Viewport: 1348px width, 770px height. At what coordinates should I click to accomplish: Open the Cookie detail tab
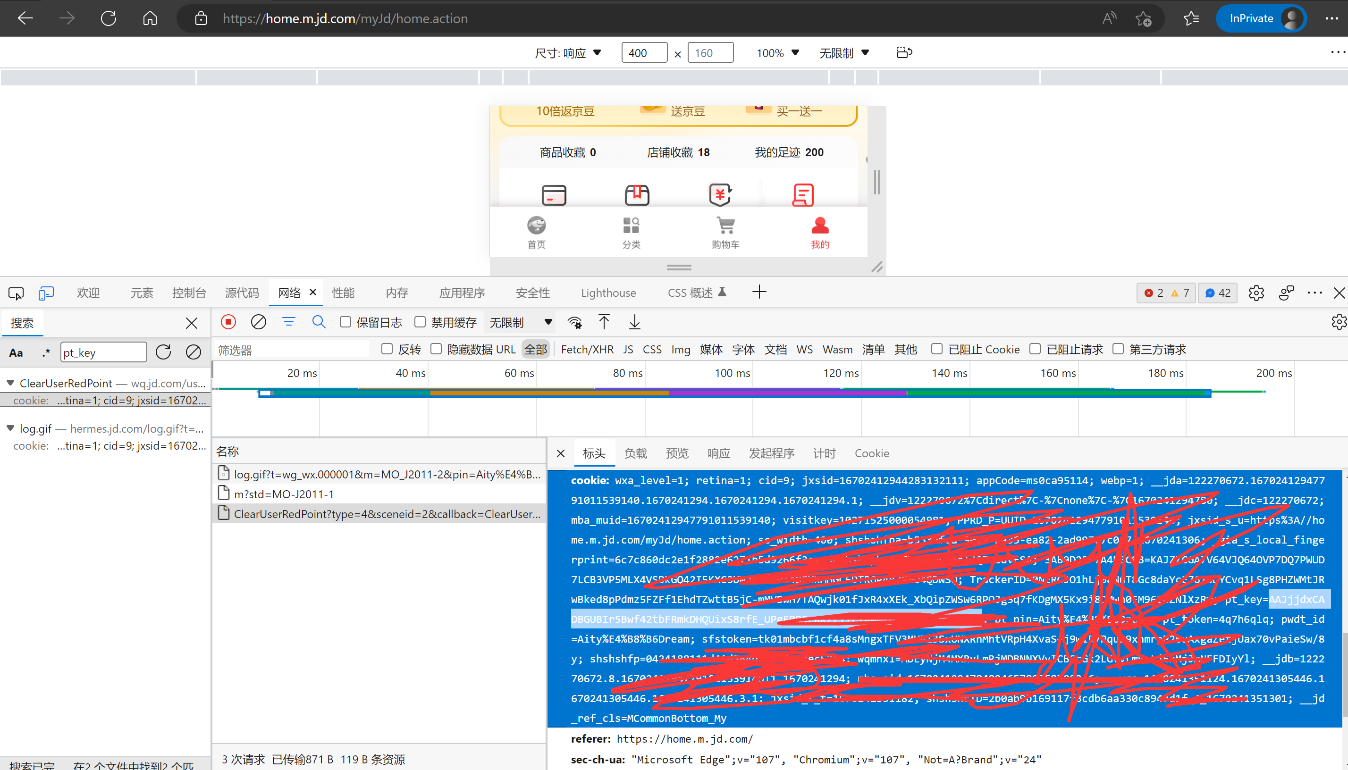(x=872, y=453)
